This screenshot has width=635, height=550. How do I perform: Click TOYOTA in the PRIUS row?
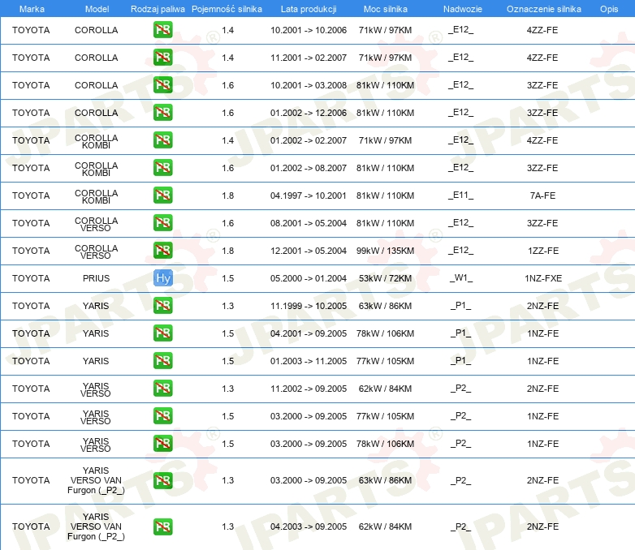pos(31,278)
